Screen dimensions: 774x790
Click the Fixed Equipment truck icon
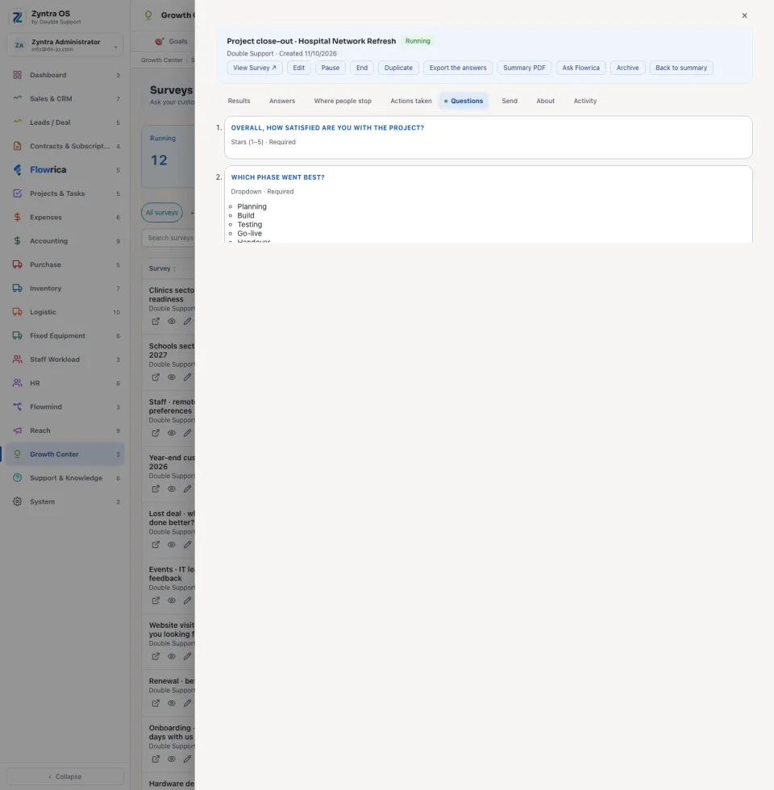[x=17, y=335]
